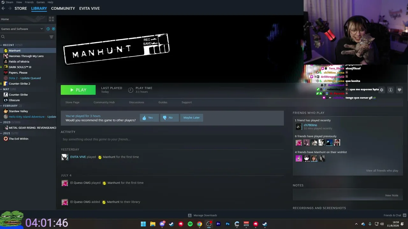The width and height of the screenshot is (408, 229).
Task: Switch library to grid view icon
Action: [51, 19]
